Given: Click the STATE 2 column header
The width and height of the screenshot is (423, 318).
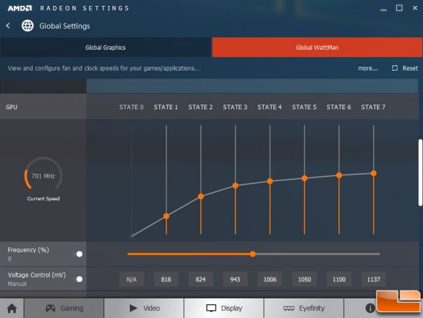Looking at the screenshot, I should [x=201, y=107].
